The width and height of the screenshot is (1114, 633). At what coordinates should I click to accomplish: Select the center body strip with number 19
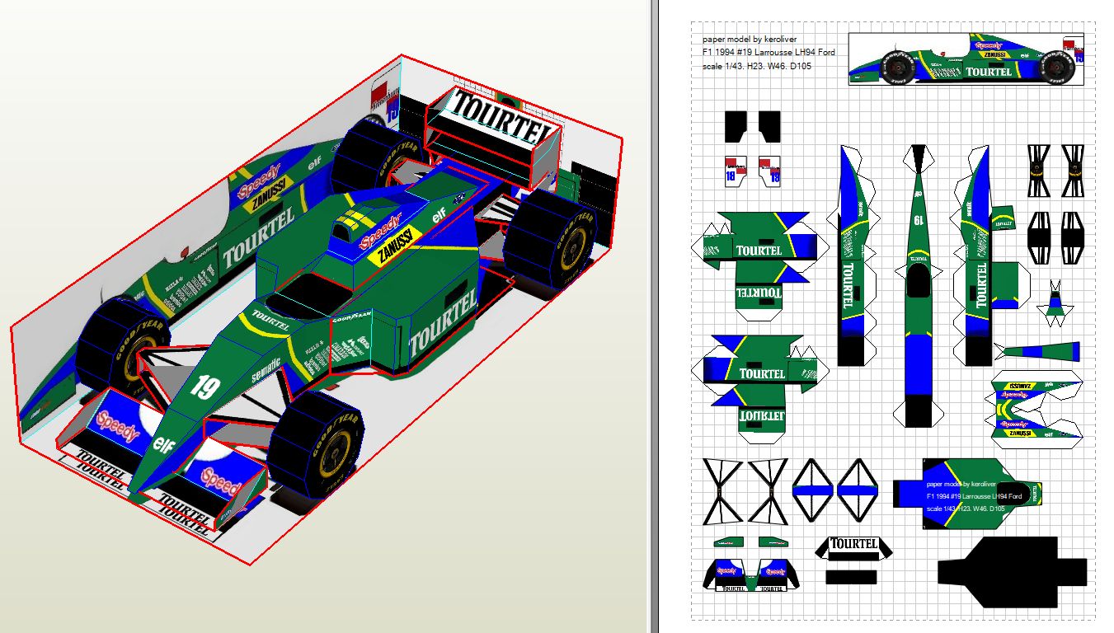click(917, 286)
